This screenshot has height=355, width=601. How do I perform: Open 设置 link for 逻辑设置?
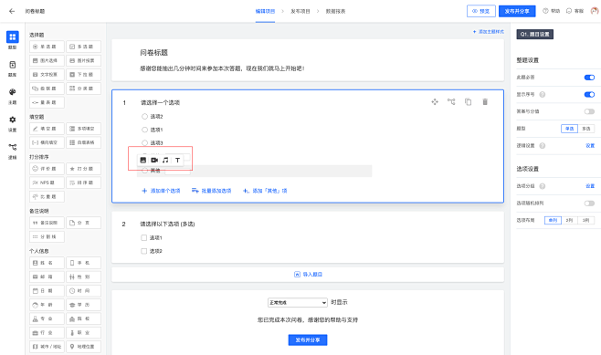click(590, 145)
